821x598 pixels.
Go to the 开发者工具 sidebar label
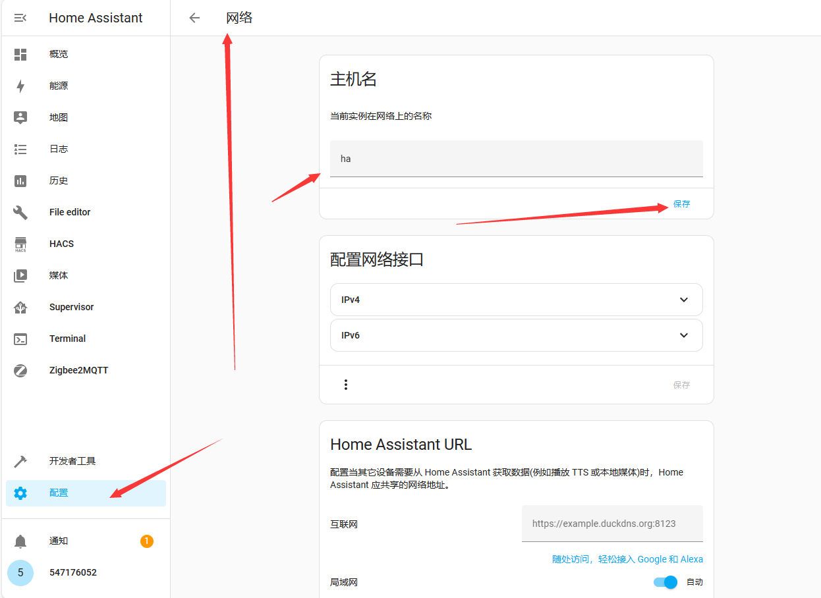[72, 461]
